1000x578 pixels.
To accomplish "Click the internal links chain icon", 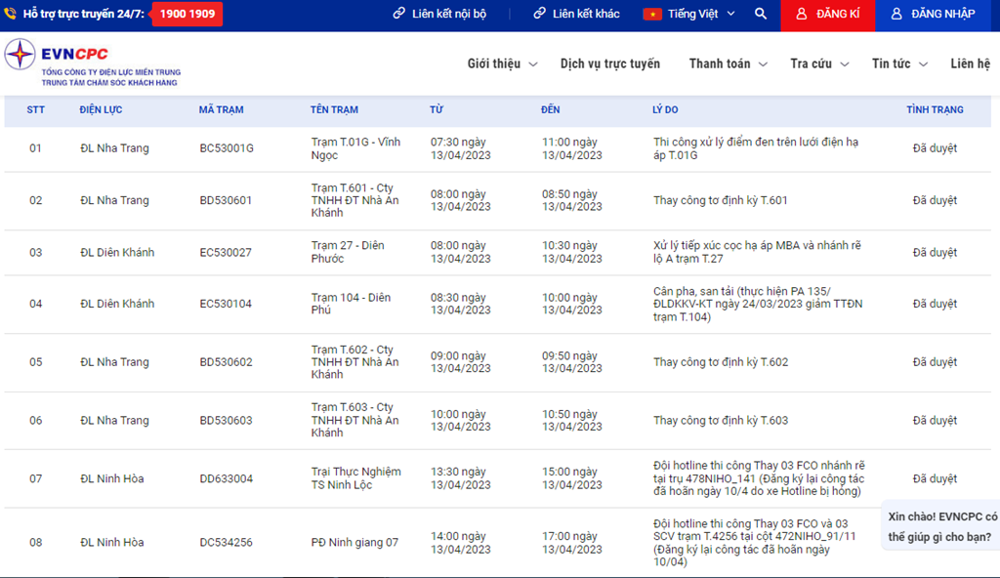I will click(399, 15).
